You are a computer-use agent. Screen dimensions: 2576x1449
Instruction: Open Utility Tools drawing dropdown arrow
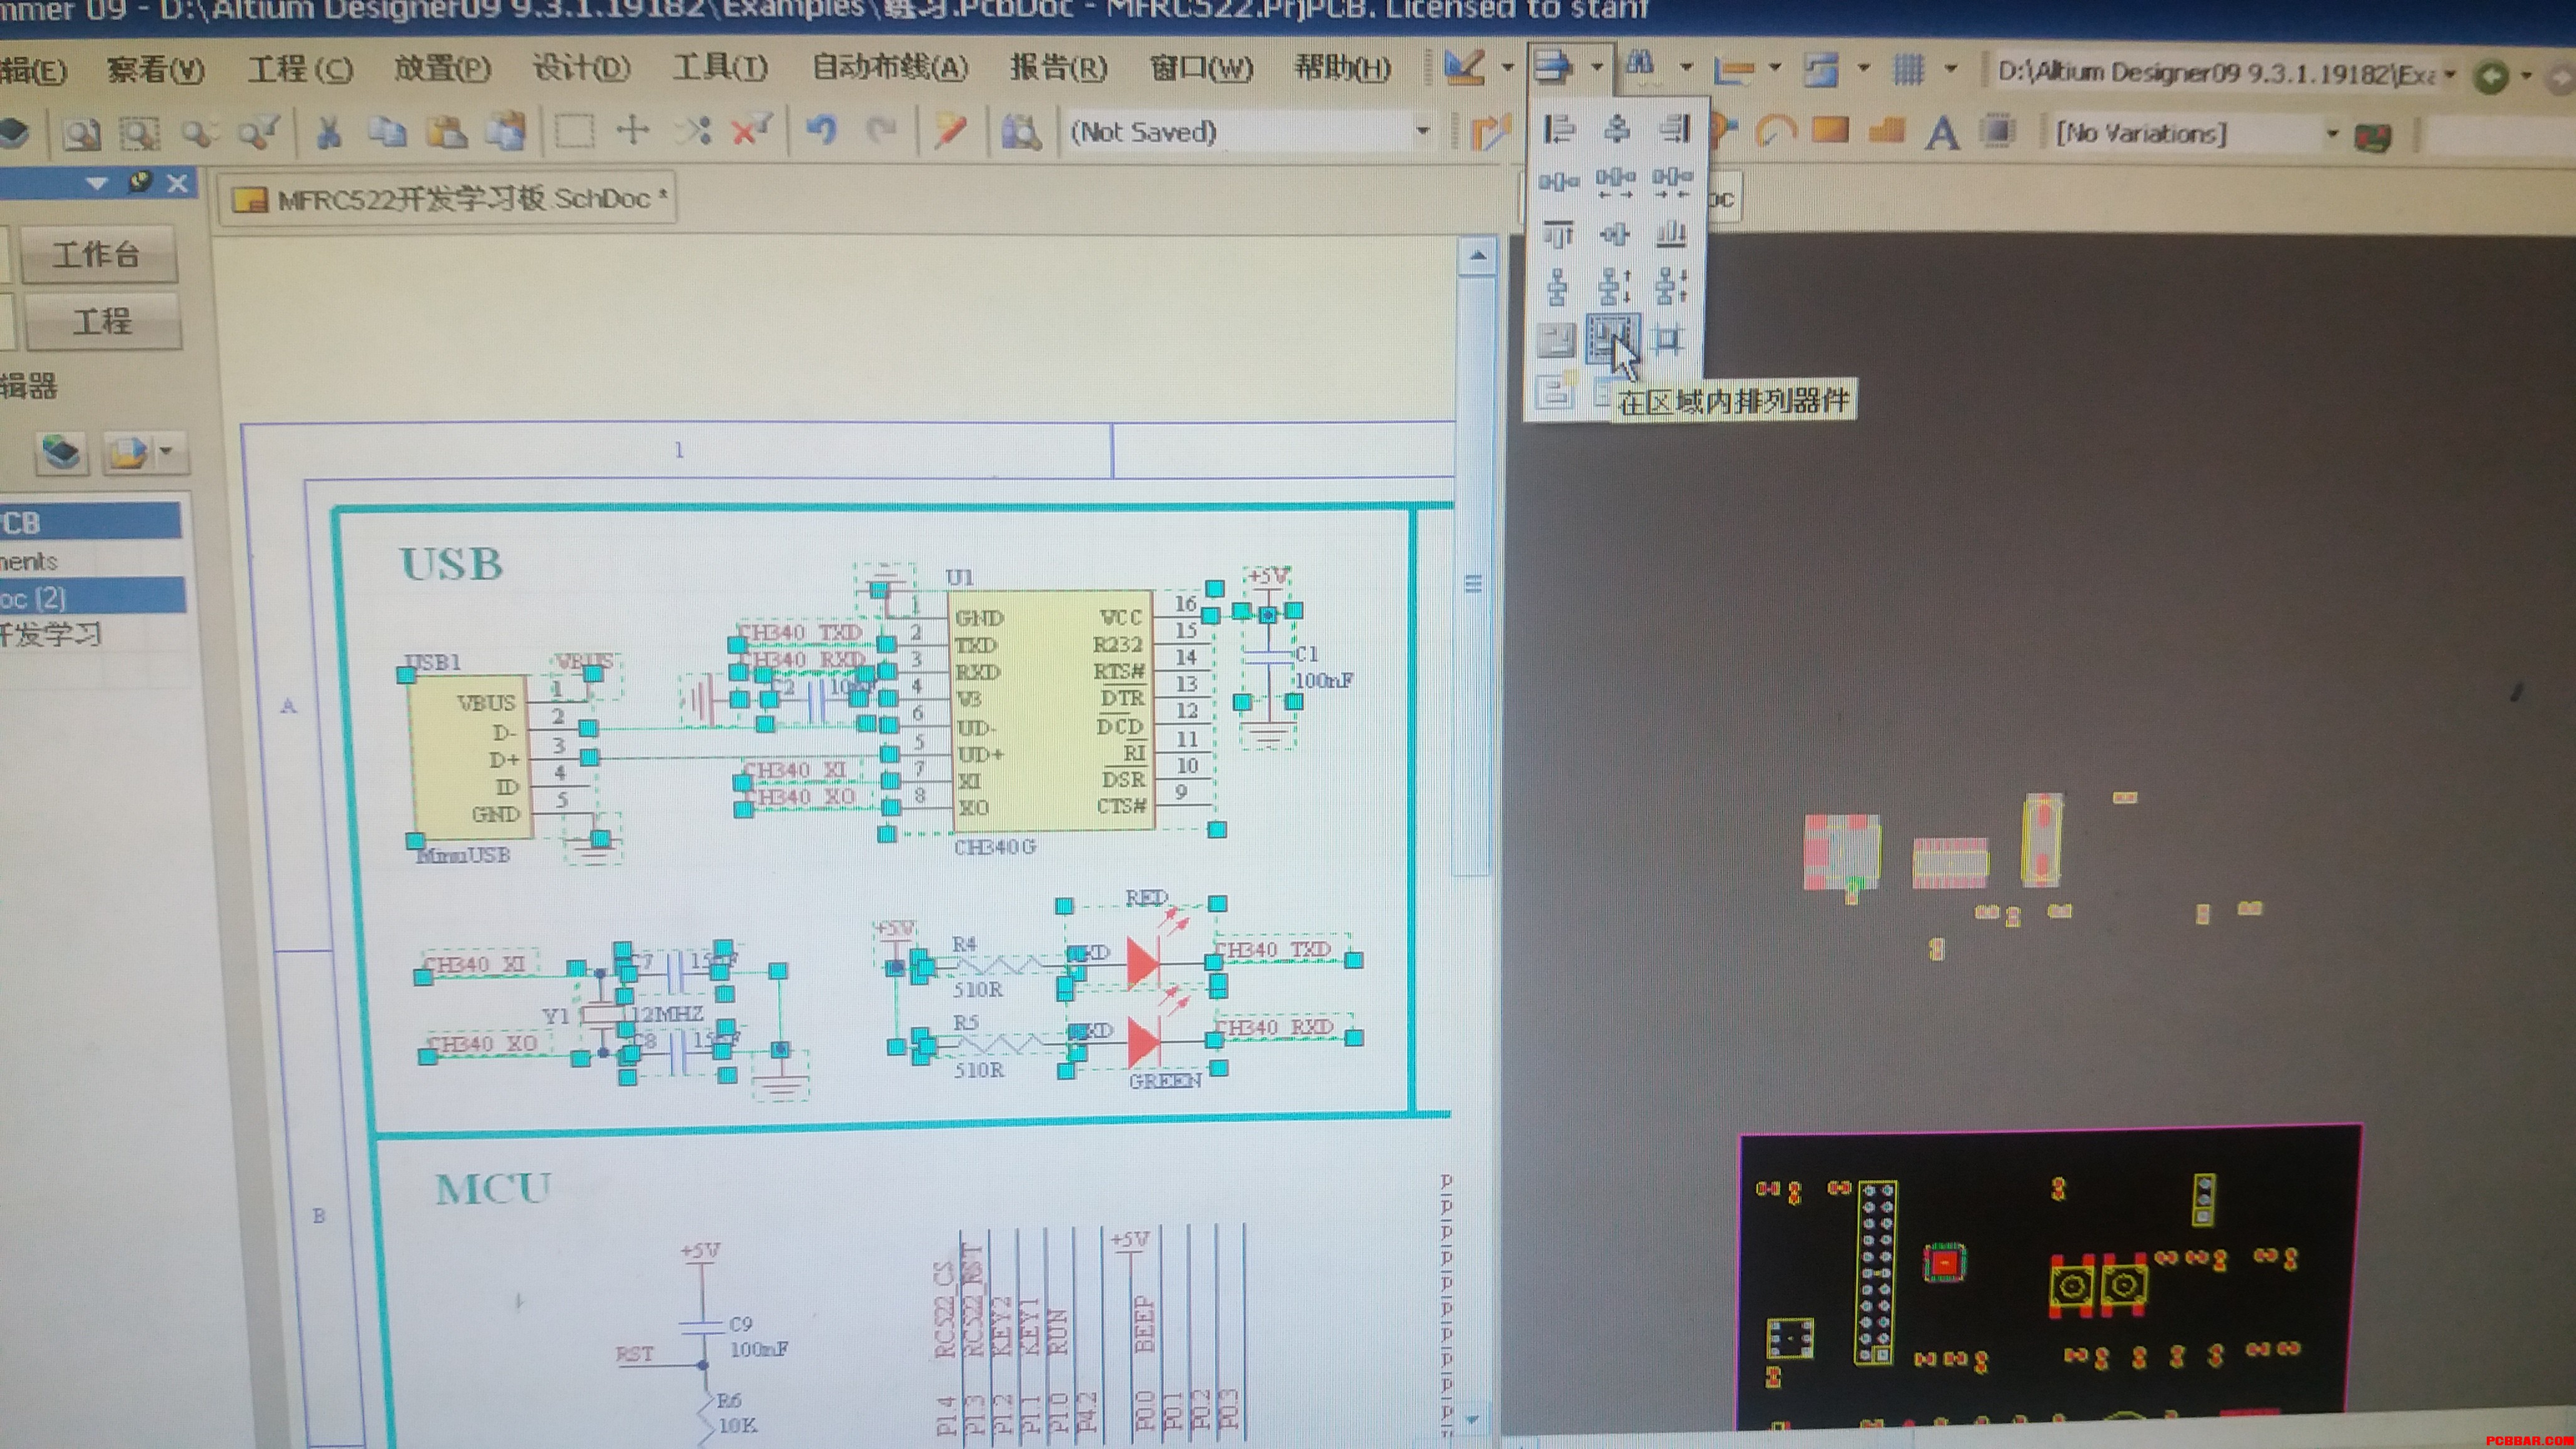pyautogui.click(x=1508, y=68)
